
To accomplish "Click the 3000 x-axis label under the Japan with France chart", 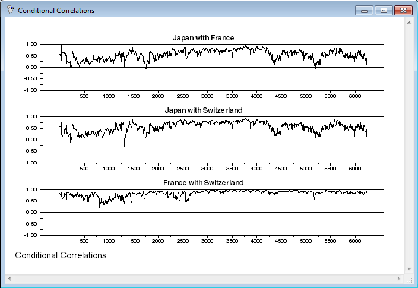I will point(207,96).
